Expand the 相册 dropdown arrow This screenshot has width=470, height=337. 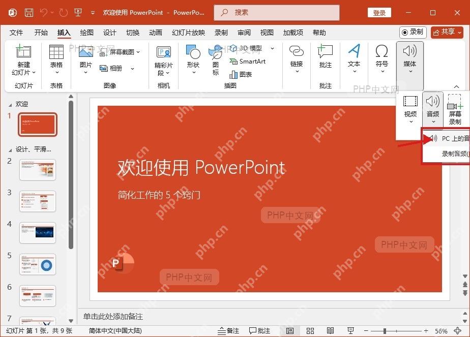coord(132,69)
